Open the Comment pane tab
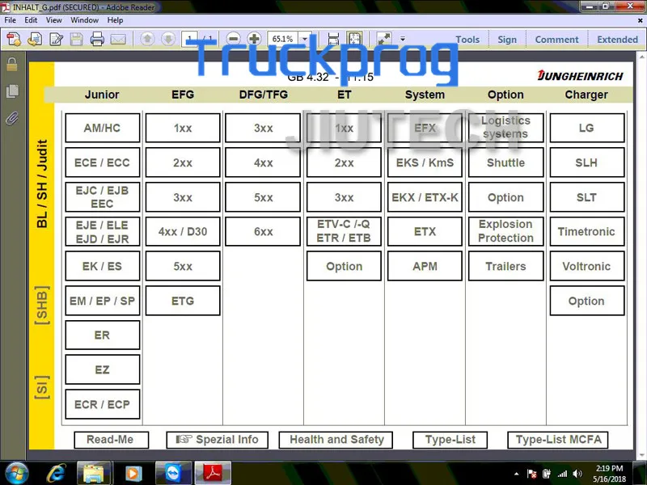The image size is (647, 485). (556, 39)
